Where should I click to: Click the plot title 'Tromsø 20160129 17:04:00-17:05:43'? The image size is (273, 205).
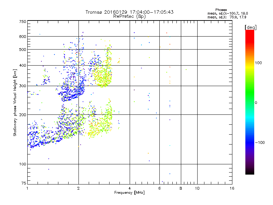click(129, 12)
